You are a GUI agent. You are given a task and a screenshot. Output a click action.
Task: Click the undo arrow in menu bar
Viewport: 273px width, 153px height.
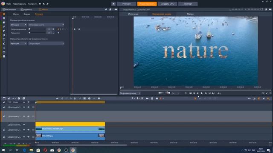pos(44,4)
